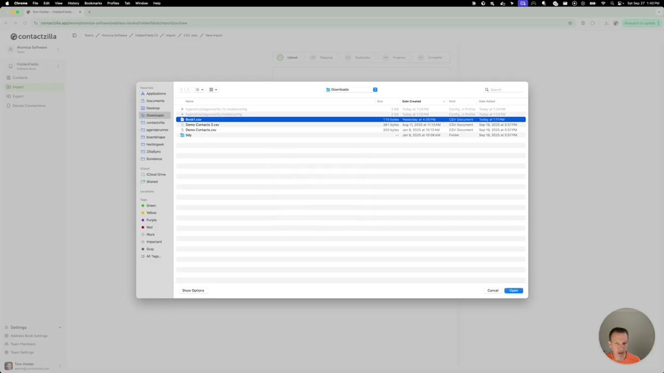664x373 pixels.
Task: Sort files by Name column
Action: click(x=189, y=101)
